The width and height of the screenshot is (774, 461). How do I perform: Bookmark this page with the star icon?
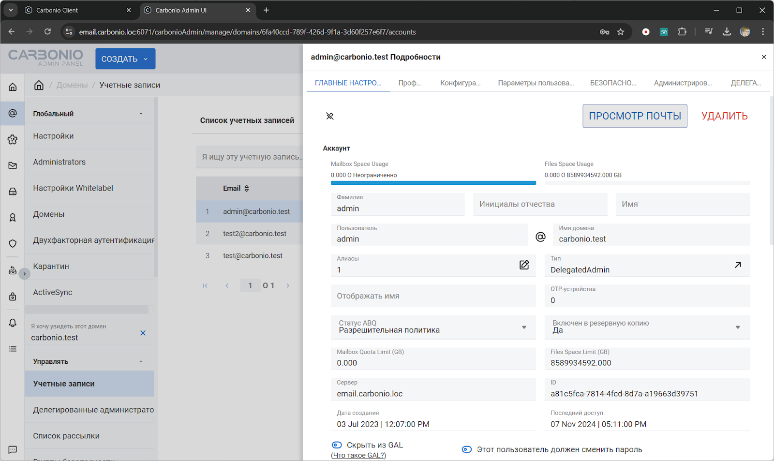(x=621, y=32)
